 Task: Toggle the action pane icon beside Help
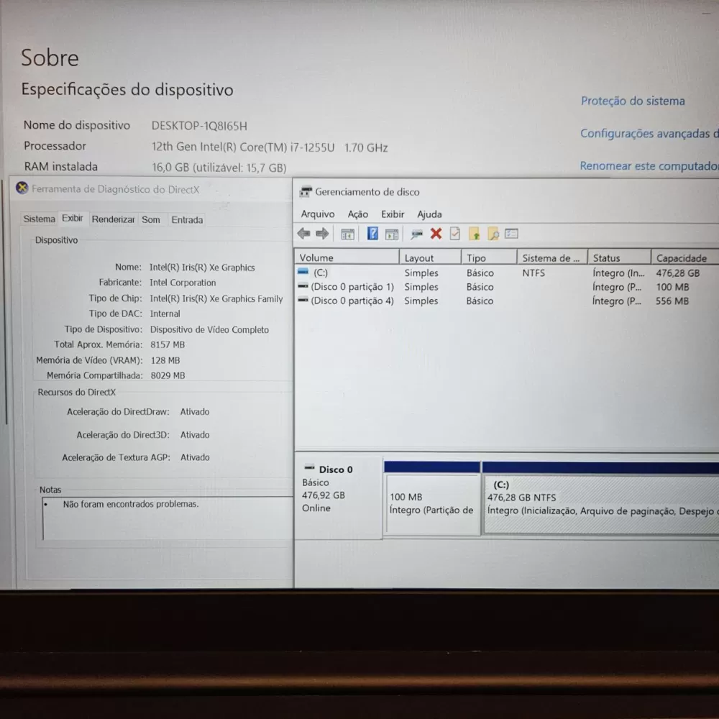[392, 234]
